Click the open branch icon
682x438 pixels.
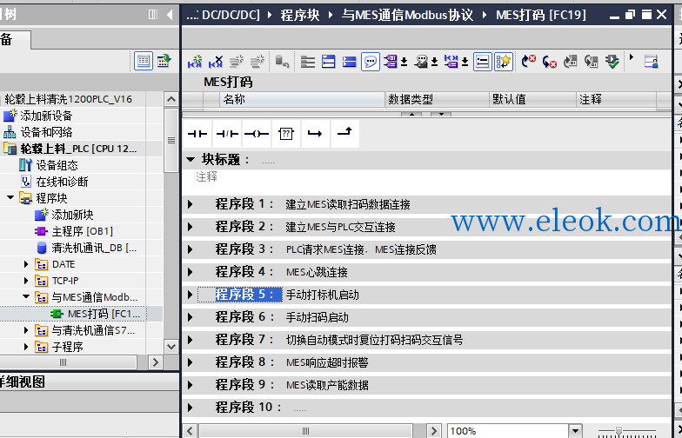pyautogui.click(x=315, y=134)
